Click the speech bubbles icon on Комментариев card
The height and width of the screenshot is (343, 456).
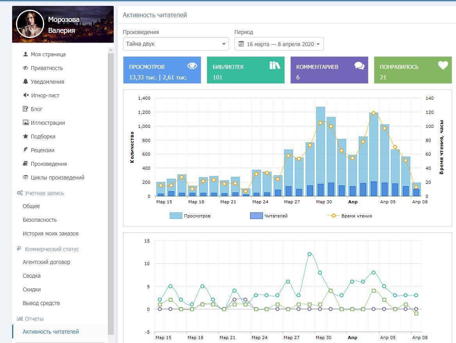359,66
